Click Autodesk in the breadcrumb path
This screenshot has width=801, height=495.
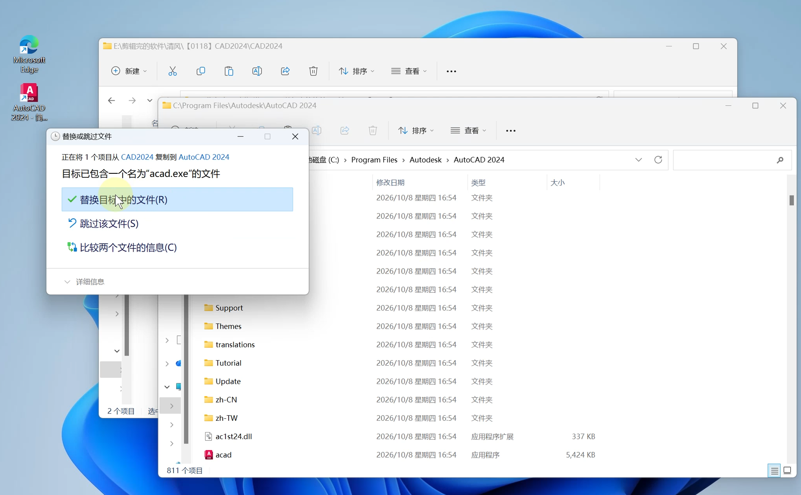tap(425, 160)
